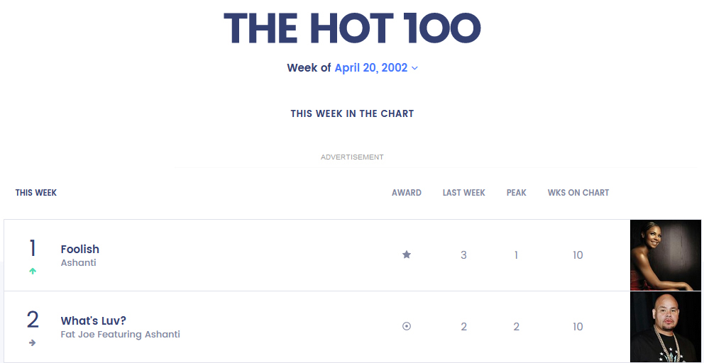The height and width of the screenshot is (363, 704).
Task: Click the Ashanti artist name under Foolish
Action: coord(79,263)
